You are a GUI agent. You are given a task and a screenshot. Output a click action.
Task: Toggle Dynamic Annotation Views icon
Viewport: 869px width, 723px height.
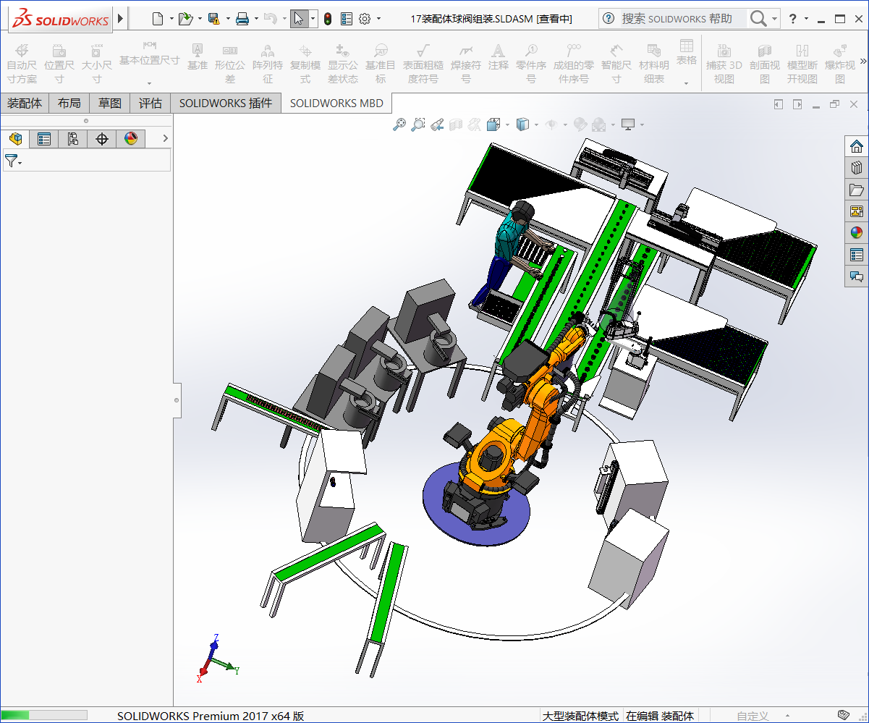(475, 124)
